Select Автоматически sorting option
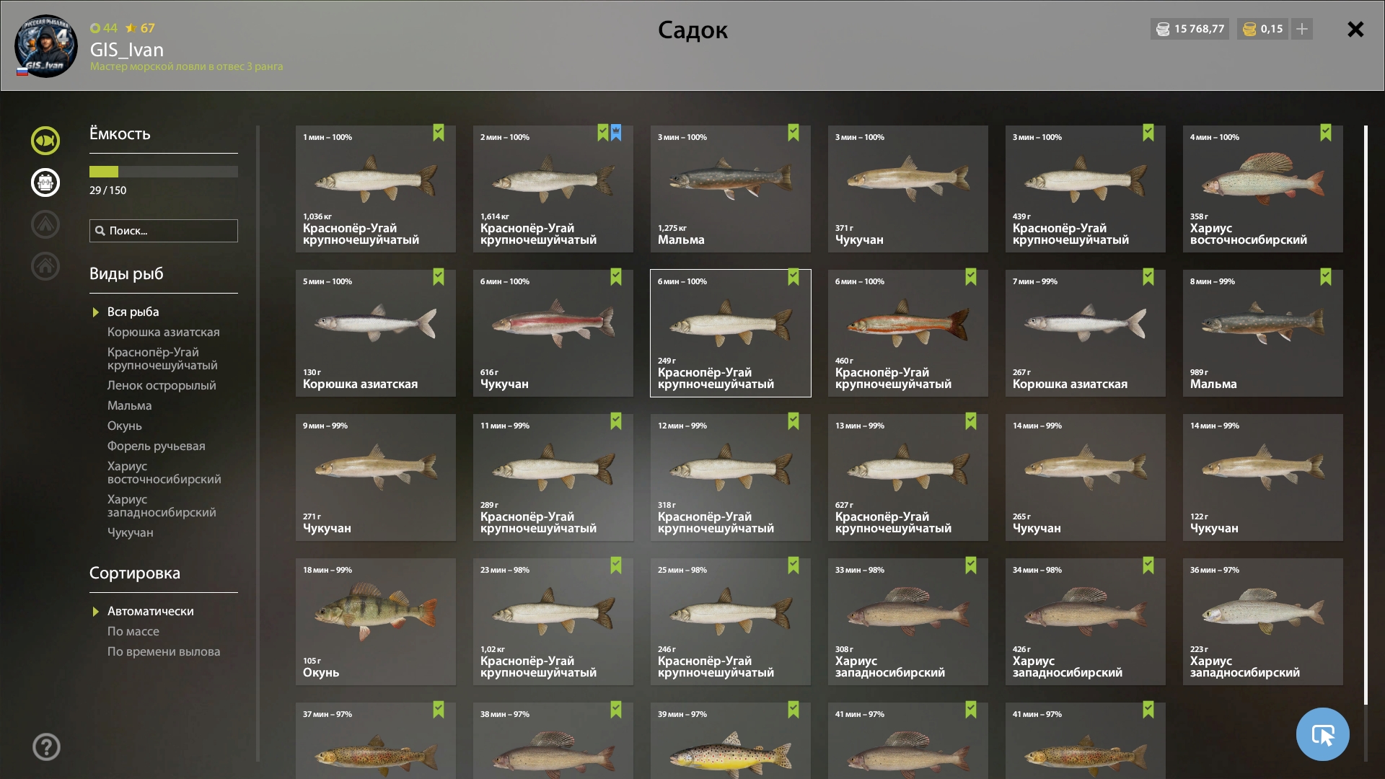This screenshot has height=779, width=1385. (x=150, y=611)
